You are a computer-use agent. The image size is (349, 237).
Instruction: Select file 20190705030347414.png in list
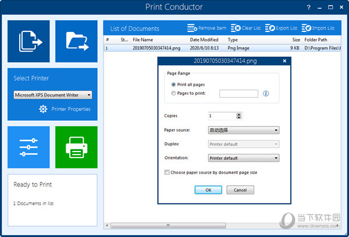[156, 48]
